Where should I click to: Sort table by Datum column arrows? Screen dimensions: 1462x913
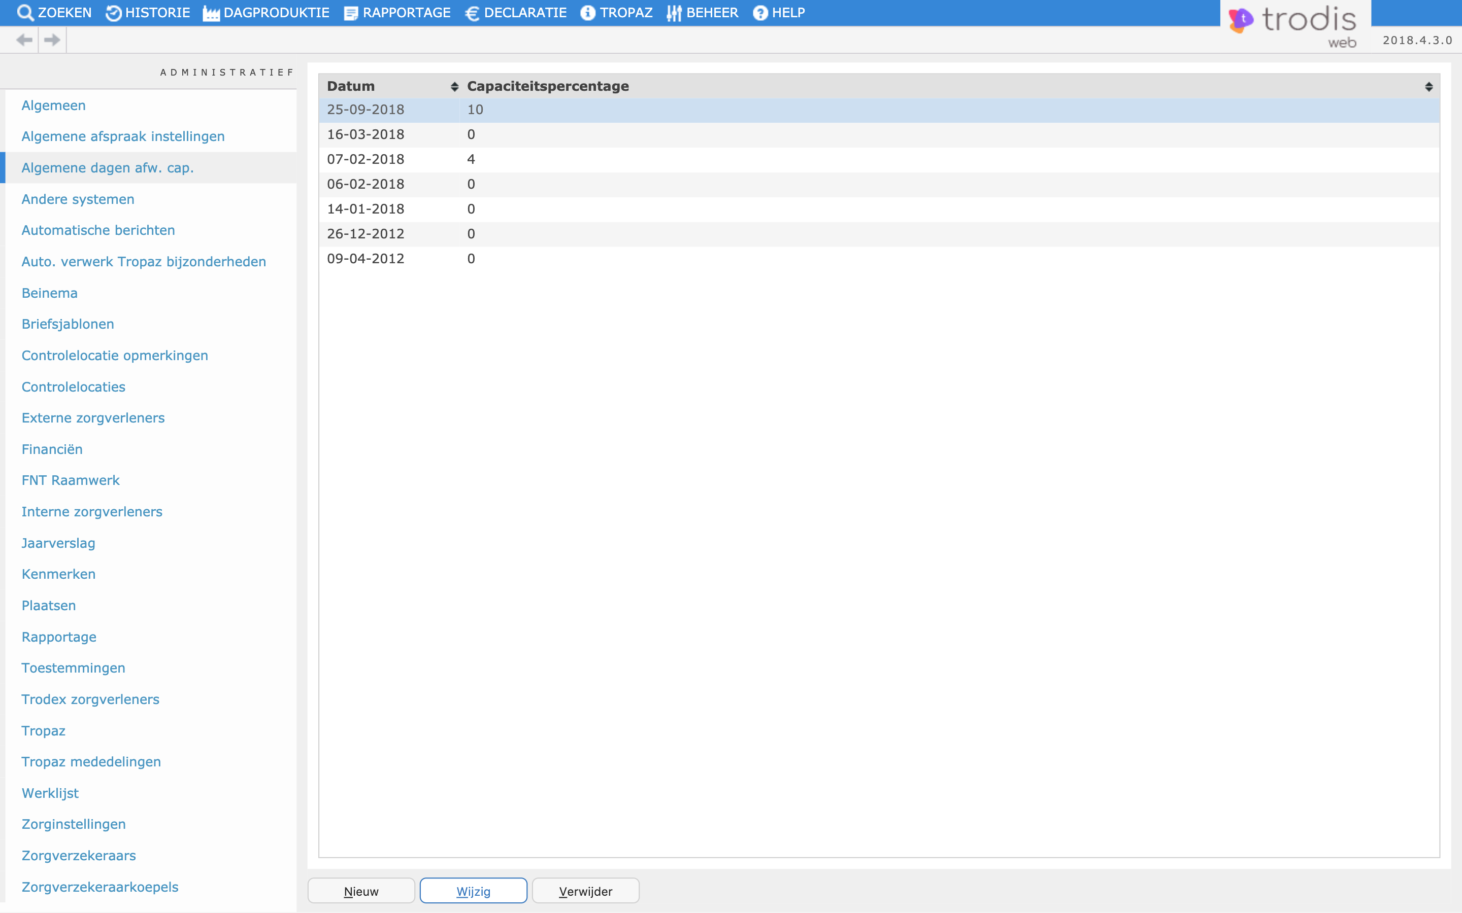point(454,87)
